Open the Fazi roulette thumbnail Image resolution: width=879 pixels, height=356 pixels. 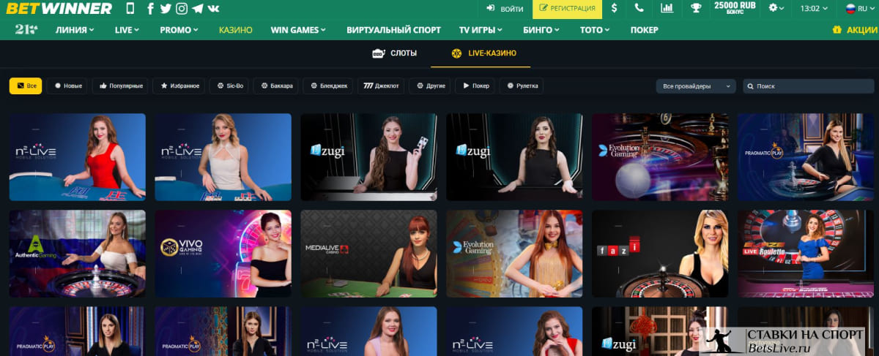click(x=660, y=254)
